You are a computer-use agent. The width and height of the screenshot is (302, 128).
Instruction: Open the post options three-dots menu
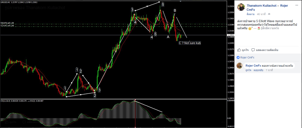pos(297,5)
